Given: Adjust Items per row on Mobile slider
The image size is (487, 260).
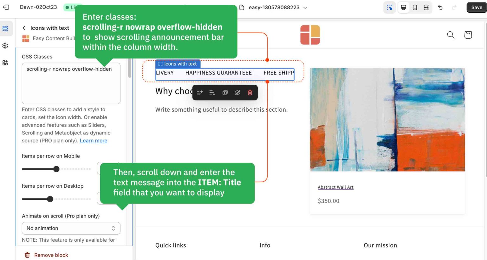Looking at the screenshot, I should (x=56, y=169).
